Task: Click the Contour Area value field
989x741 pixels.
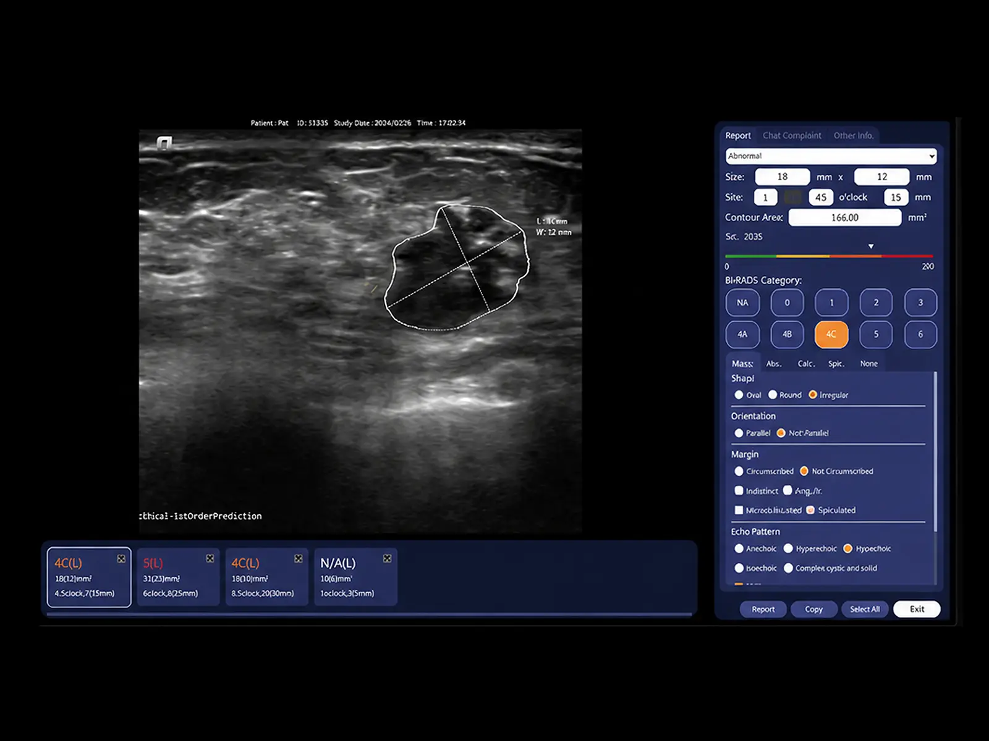Action: coord(844,217)
